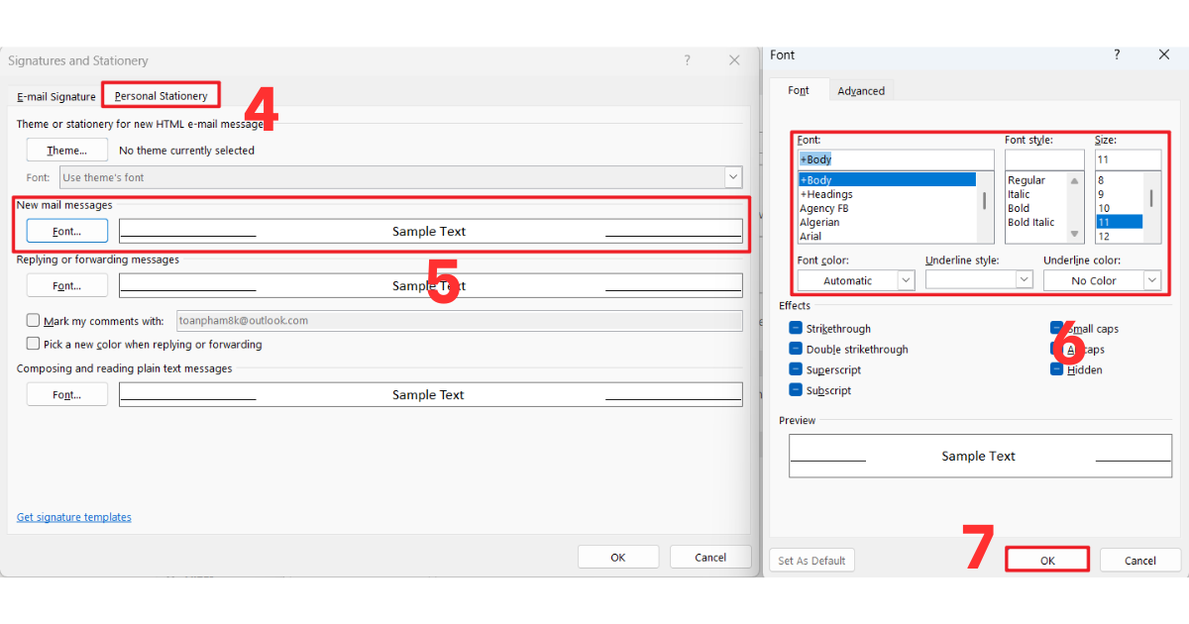Click help icon in Signatures and Stationery dialog
Image resolution: width=1189 pixels, height=624 pixels.
click(x=687, y=60)
